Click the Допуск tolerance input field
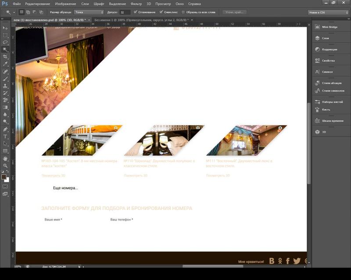The height and width of the screenshot is (280, 351). 125,12
